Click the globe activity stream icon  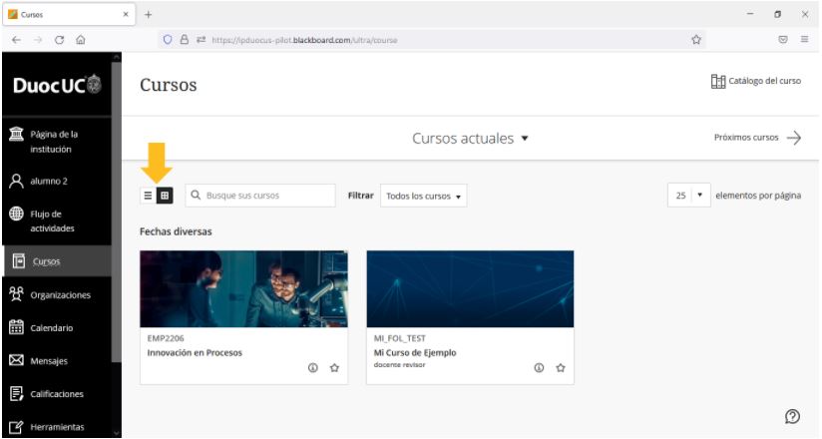pos(16,214)
